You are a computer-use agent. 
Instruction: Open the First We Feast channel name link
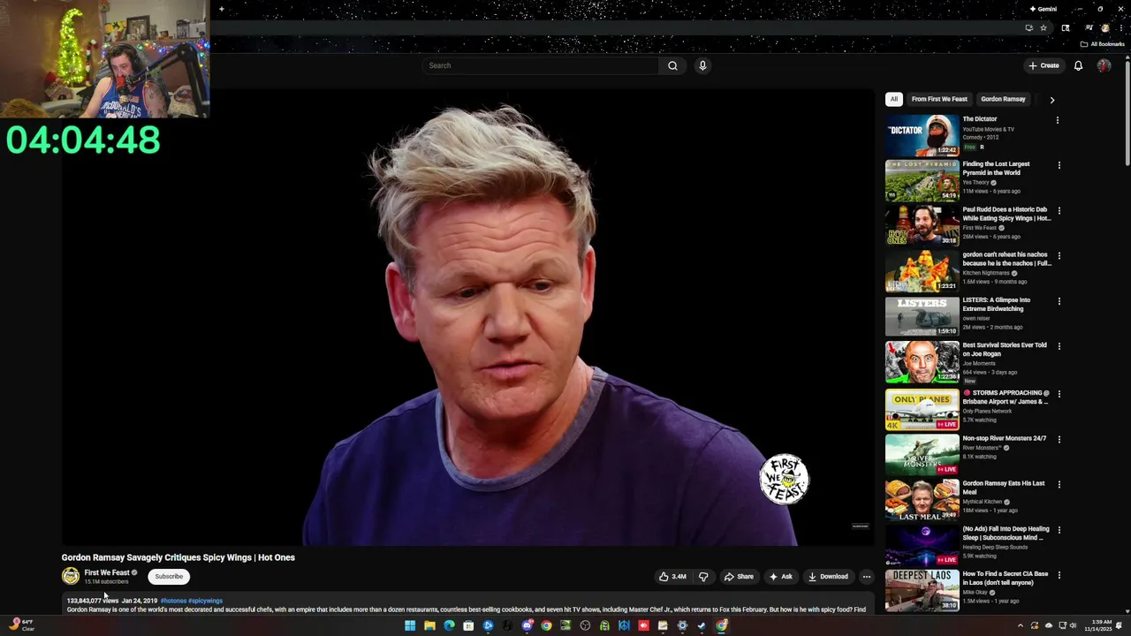tap(107, 572)
